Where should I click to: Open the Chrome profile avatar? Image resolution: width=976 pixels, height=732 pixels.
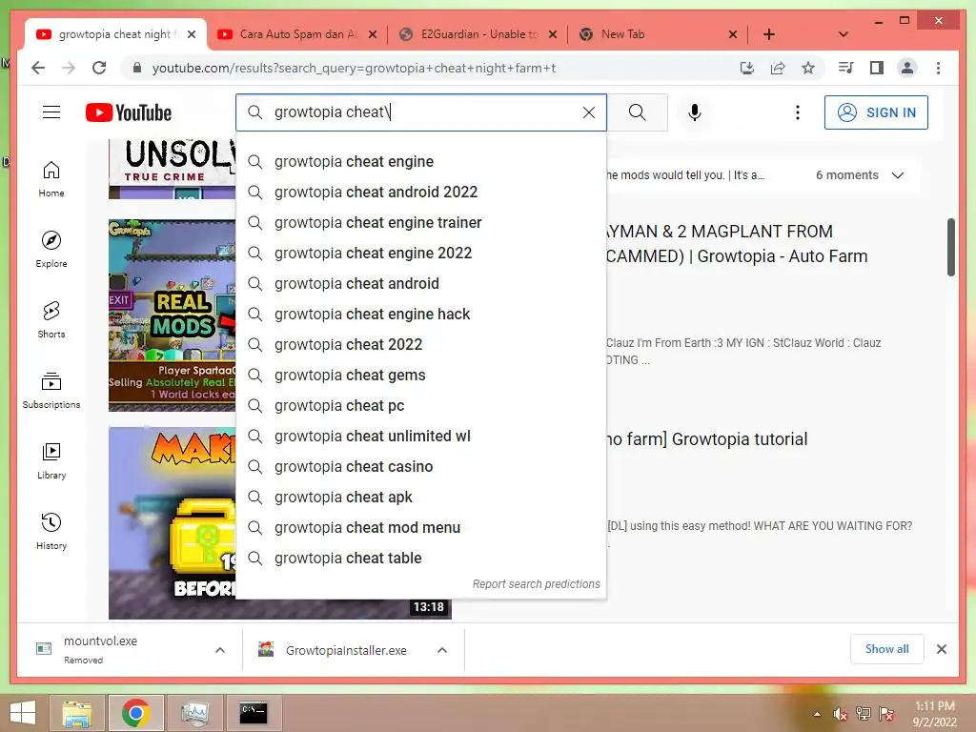907,68
